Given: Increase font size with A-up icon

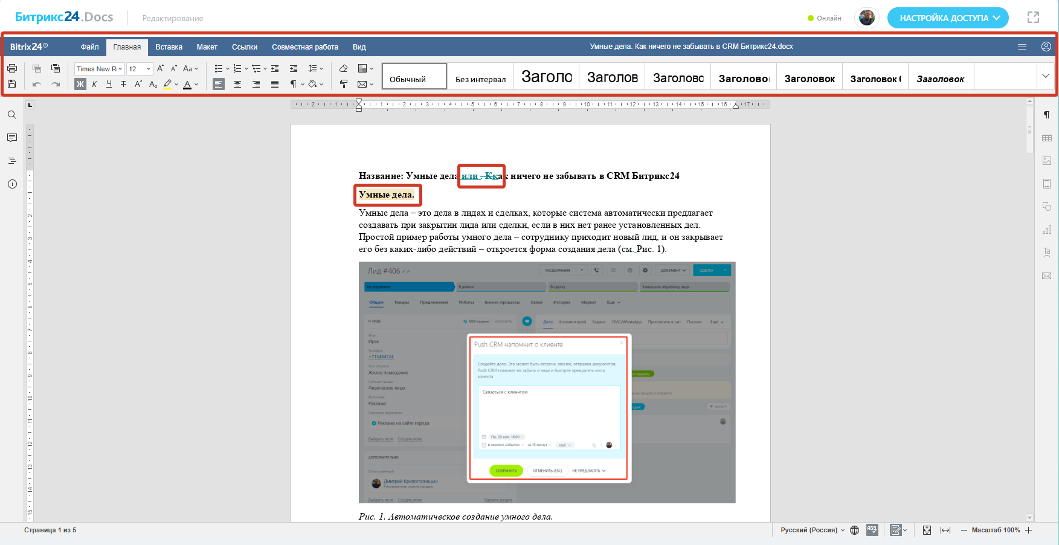Looking at the screenshot, I should [x=160, y=68].
